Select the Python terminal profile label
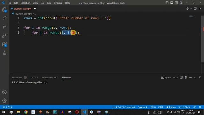 [x=166, y=77]
